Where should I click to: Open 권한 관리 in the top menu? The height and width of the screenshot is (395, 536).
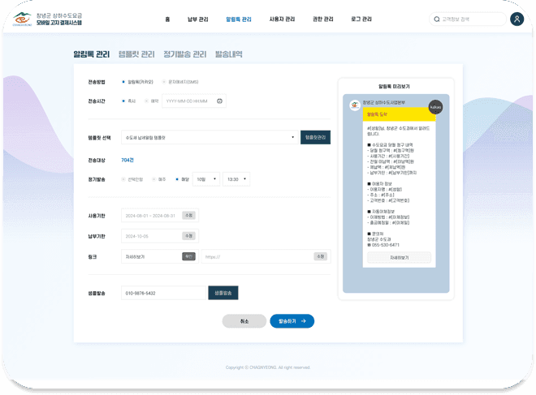tap(323, 19)
